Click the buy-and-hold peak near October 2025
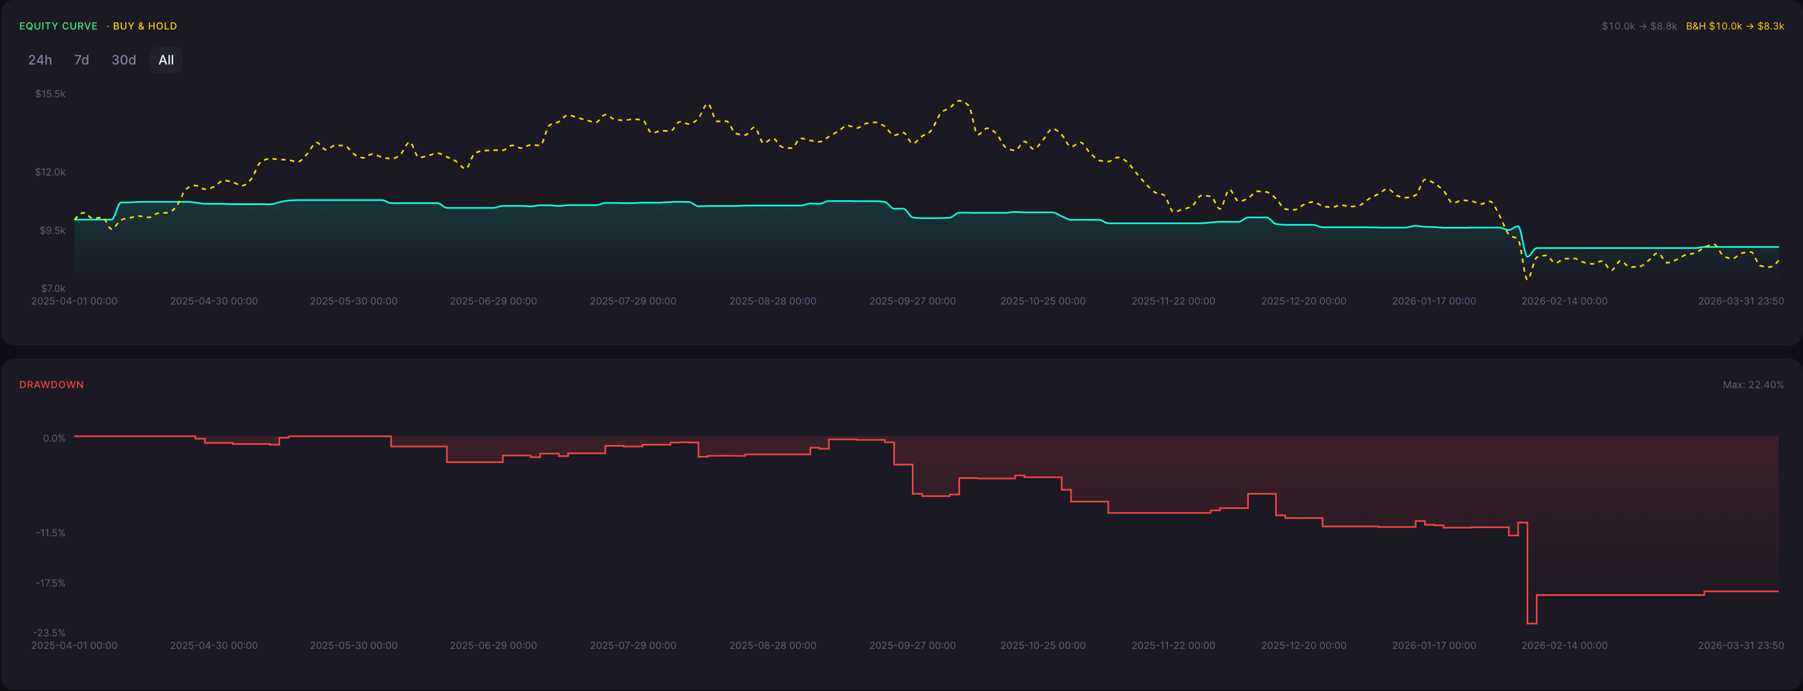Screen dimensions: 1803x691 pyautogui.click(x=959, y=102)
